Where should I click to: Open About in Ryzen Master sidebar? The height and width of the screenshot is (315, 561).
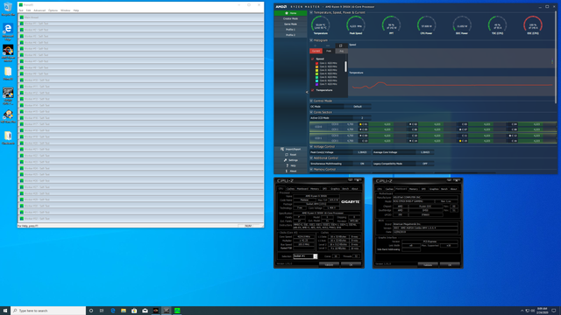[x=290, y=171]
